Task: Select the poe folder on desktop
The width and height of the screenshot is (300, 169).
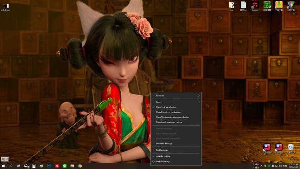Action: 231,6
